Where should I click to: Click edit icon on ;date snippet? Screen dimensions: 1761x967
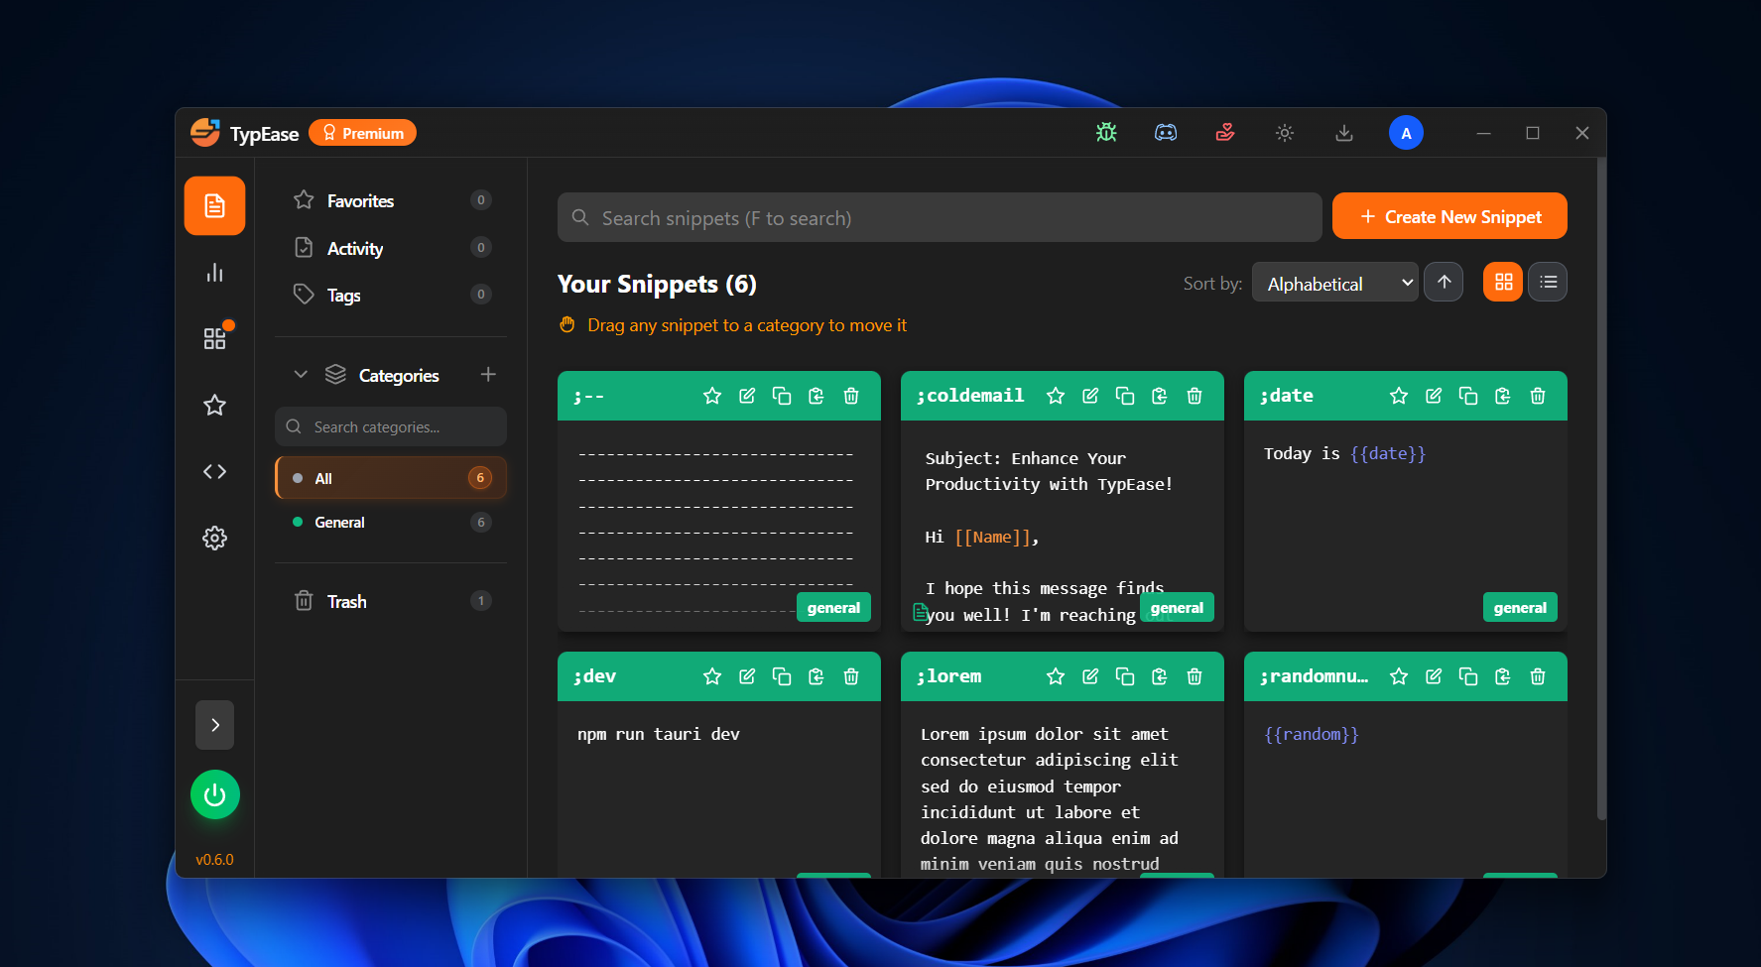(x=1434, y=396)
